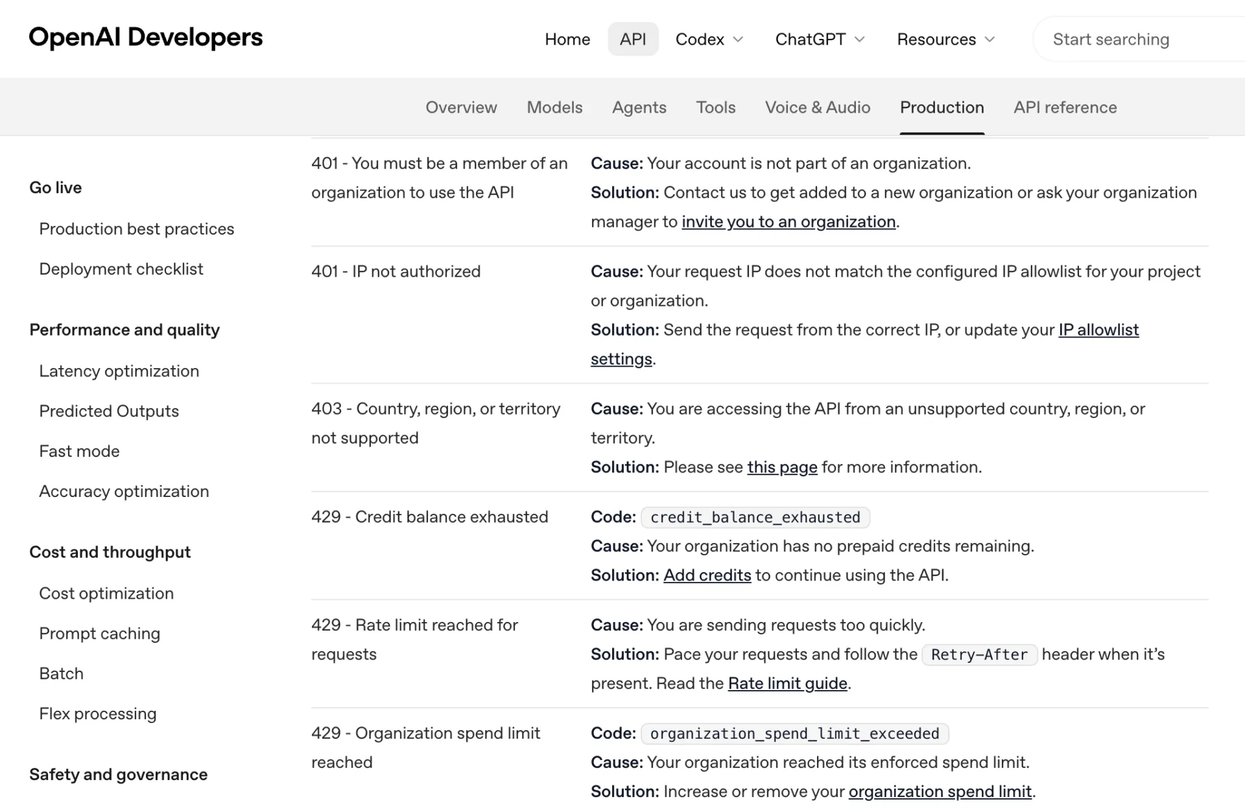
Task: Click the Retry-After code snippet
Action: click(x=979, y=654)
